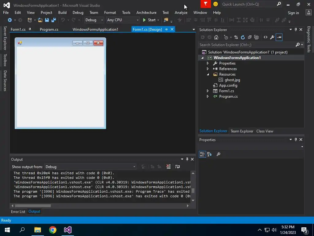Open the Diagnostic Tools side tab

click(x=308, y=39)
